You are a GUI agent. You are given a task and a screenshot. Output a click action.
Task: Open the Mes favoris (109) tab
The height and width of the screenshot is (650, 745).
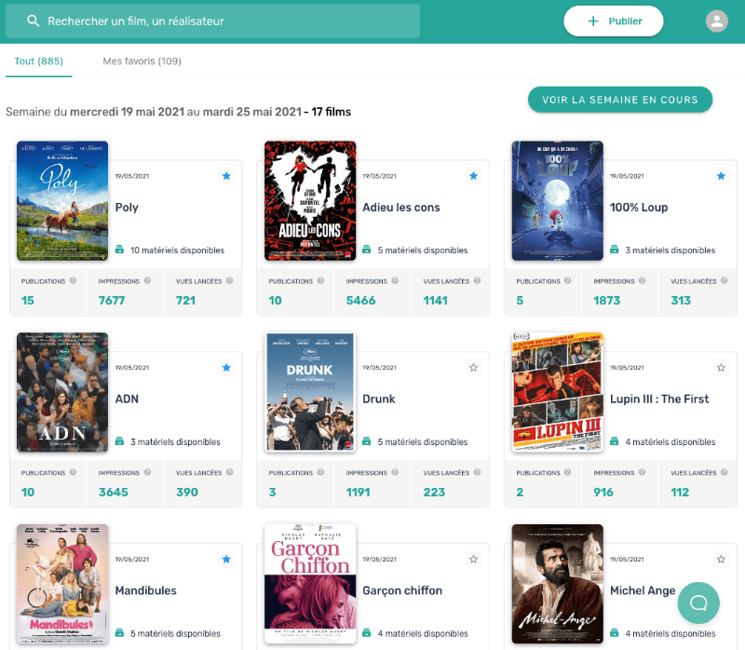142,61
